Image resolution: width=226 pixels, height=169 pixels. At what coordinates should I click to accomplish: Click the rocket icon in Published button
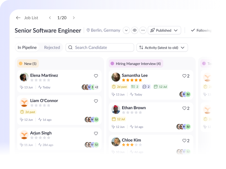(x=152, y=30)
